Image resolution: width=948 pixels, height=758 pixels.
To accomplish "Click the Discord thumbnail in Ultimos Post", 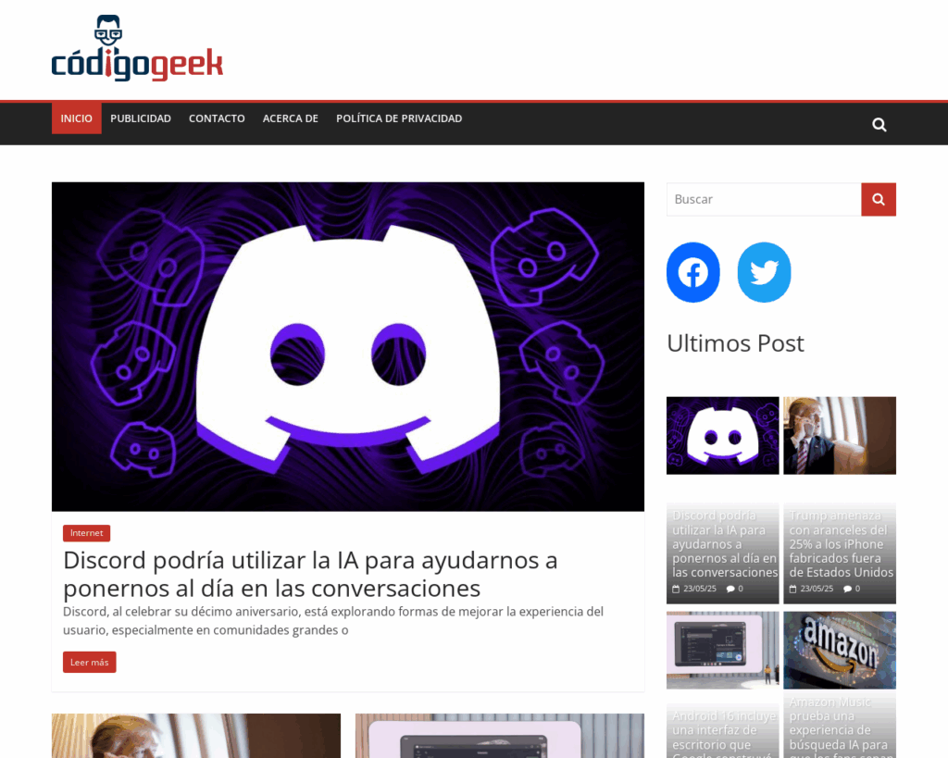I will (722, 435).
